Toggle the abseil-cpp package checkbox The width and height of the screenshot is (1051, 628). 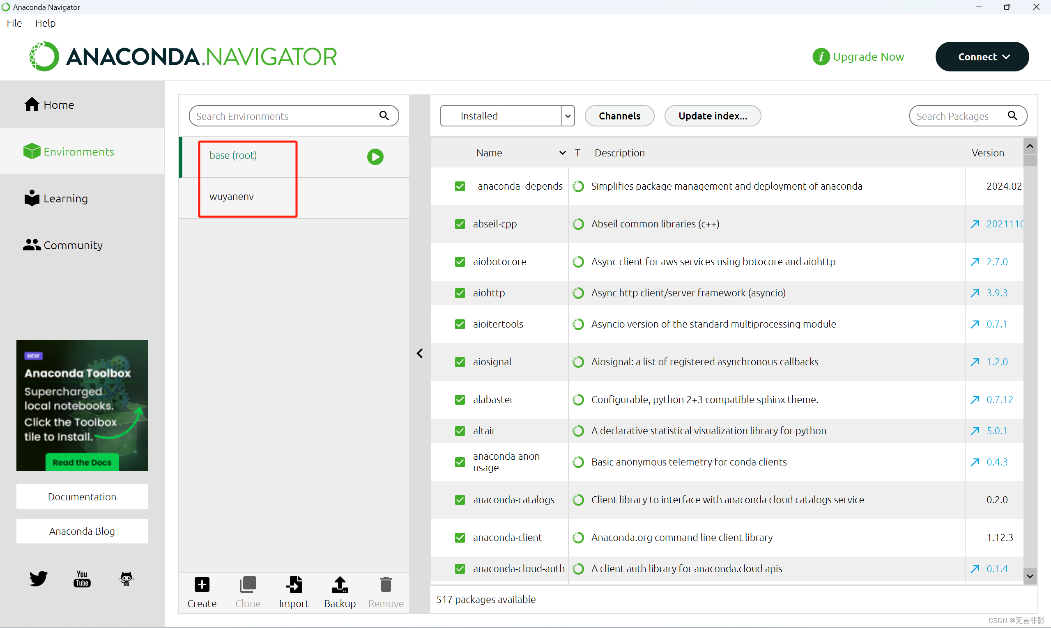(460, 224)
